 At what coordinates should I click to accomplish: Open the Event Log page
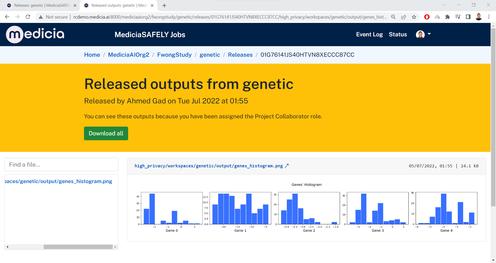[369, 34]
